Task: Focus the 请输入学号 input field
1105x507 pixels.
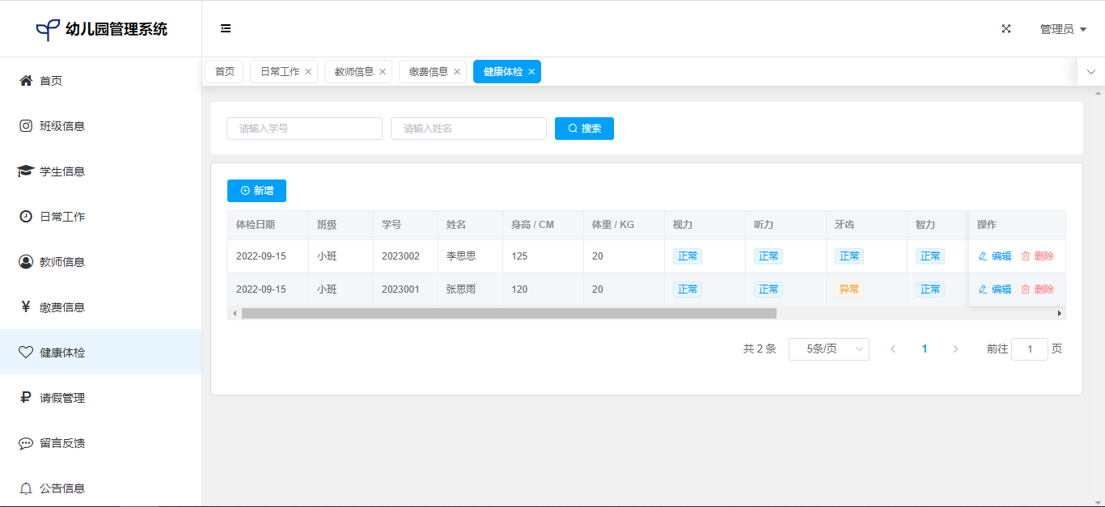Action: (304, 129)
